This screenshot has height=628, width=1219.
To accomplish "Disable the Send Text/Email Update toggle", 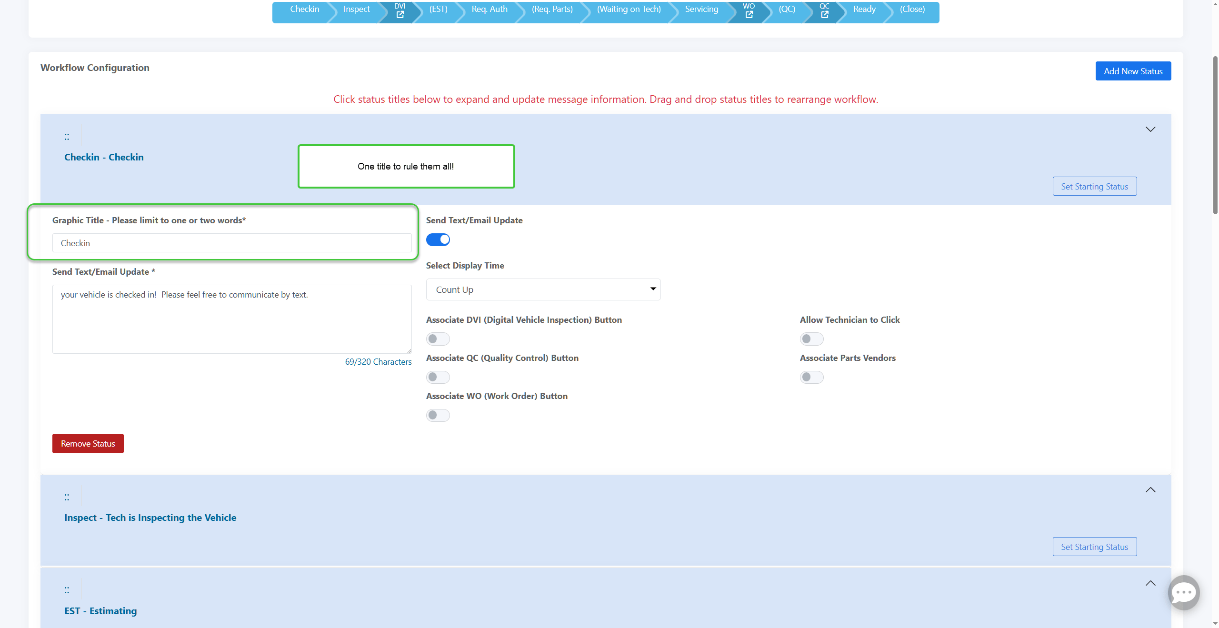I will (x=438, y=239).
